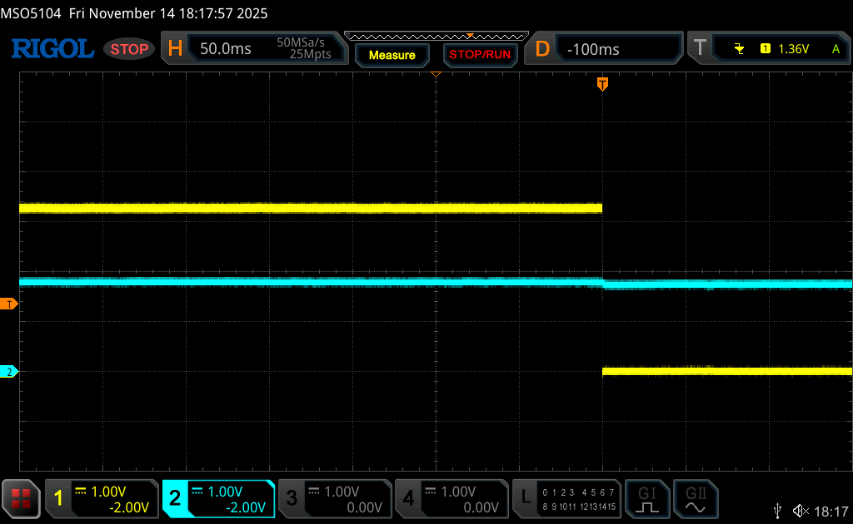Click the orange trigger position marker at top
This screenshot has width=853, height=524.
pyautogui.click(x=602, y=83)
